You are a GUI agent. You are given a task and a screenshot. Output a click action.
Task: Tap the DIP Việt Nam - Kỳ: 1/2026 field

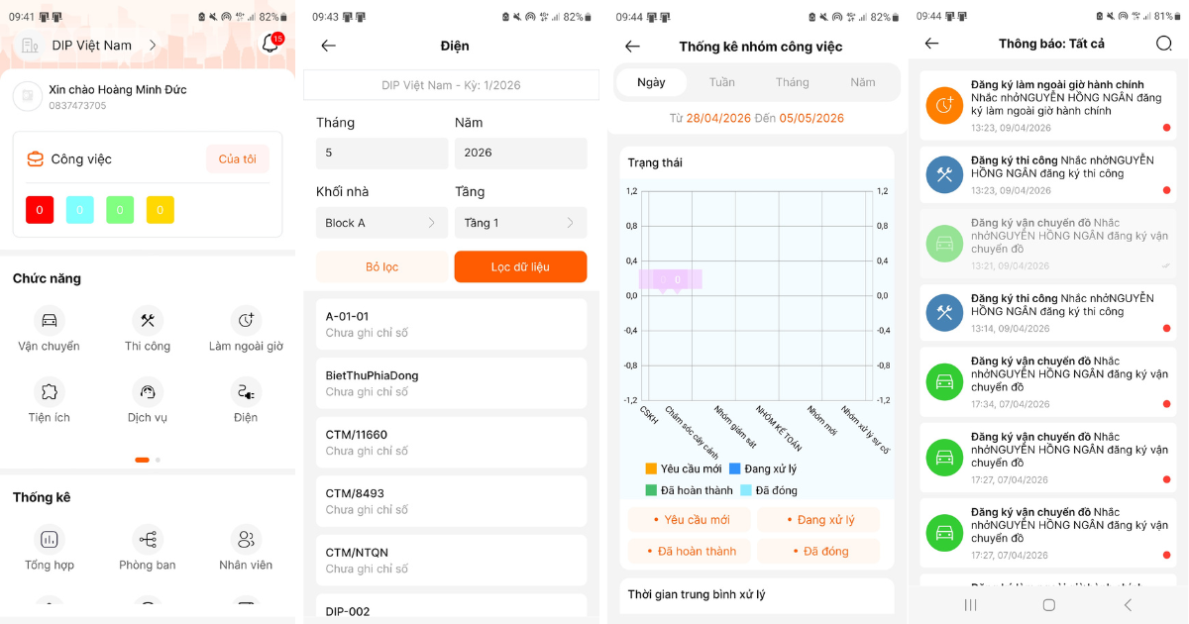pyautogui.click(x=451, y=85)
